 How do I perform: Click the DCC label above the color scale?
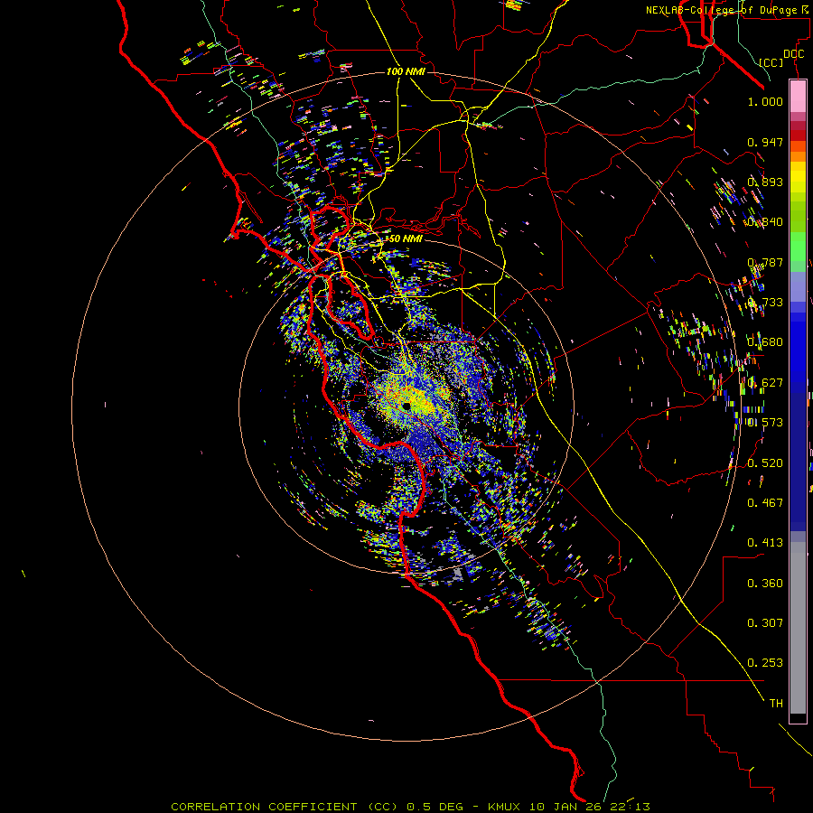793,54
